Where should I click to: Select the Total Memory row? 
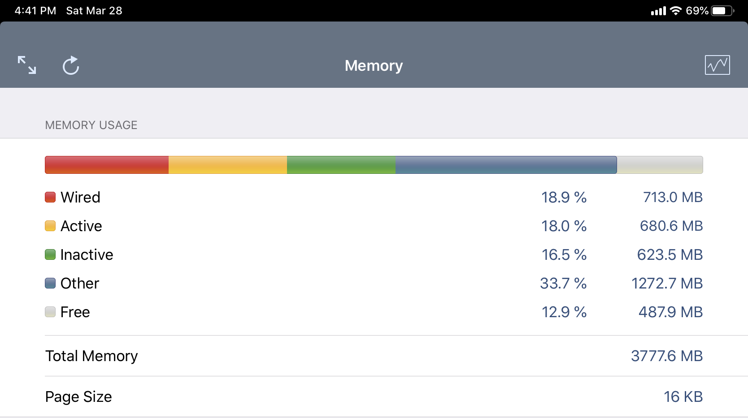pos(374,356)
